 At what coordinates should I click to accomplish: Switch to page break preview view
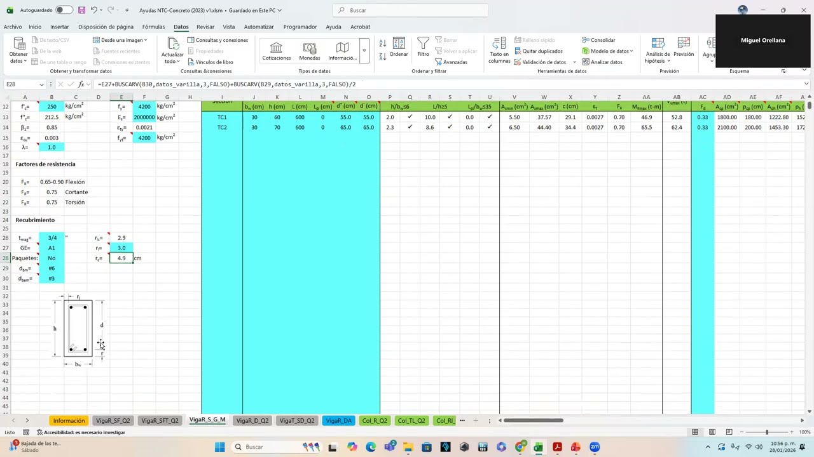729,432
